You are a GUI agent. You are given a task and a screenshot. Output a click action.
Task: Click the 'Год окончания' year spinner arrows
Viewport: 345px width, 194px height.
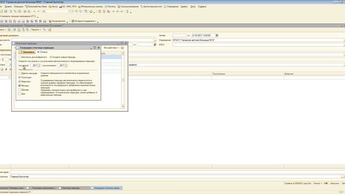(x=66, y=65)
